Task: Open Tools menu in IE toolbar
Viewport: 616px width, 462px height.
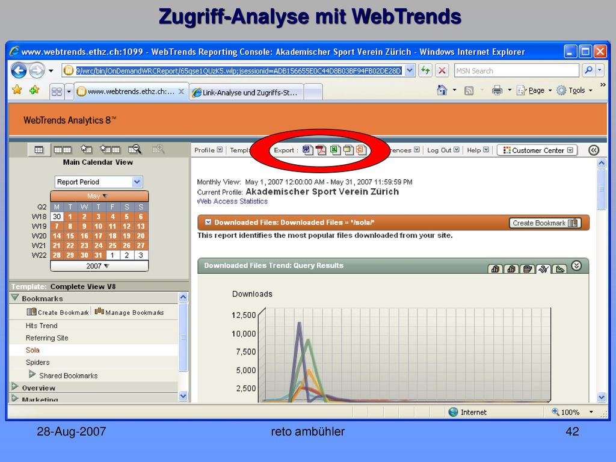Action: [x=574, y=90]
